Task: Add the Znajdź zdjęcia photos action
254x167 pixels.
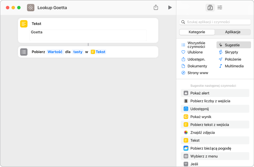Action: point(202,133)
